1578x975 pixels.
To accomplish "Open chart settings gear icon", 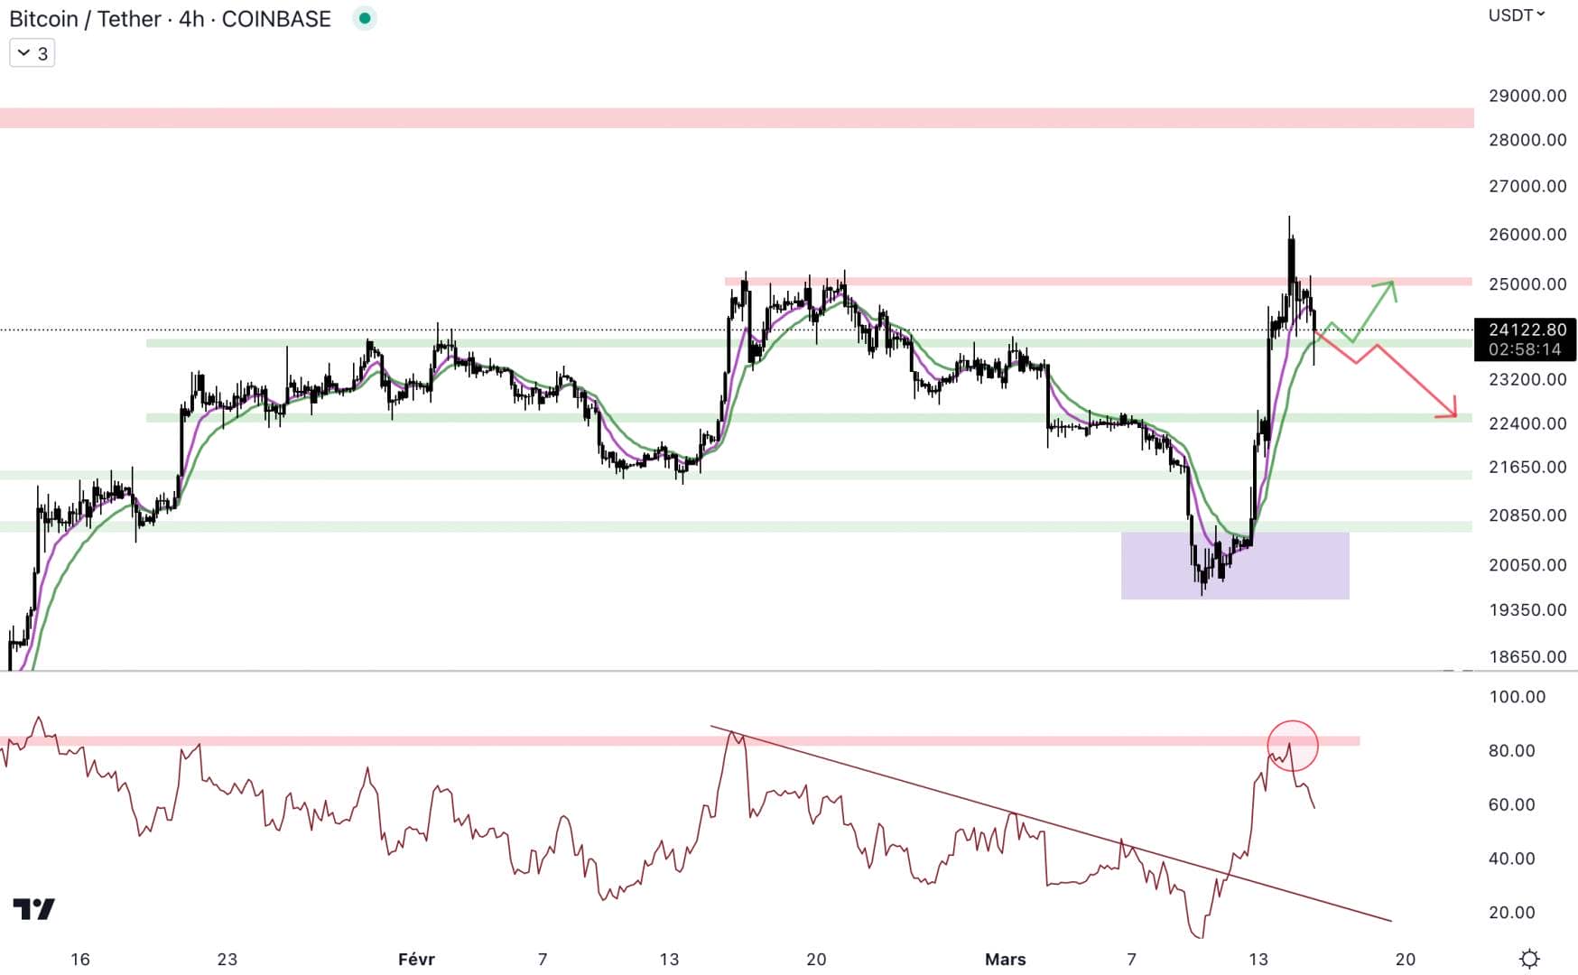I will (1529, 959).
